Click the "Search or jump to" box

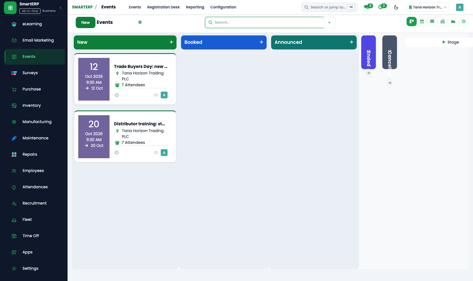[x=329, y=7]
